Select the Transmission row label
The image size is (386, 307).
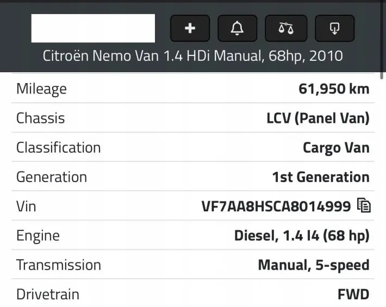[x=59, y=265]
